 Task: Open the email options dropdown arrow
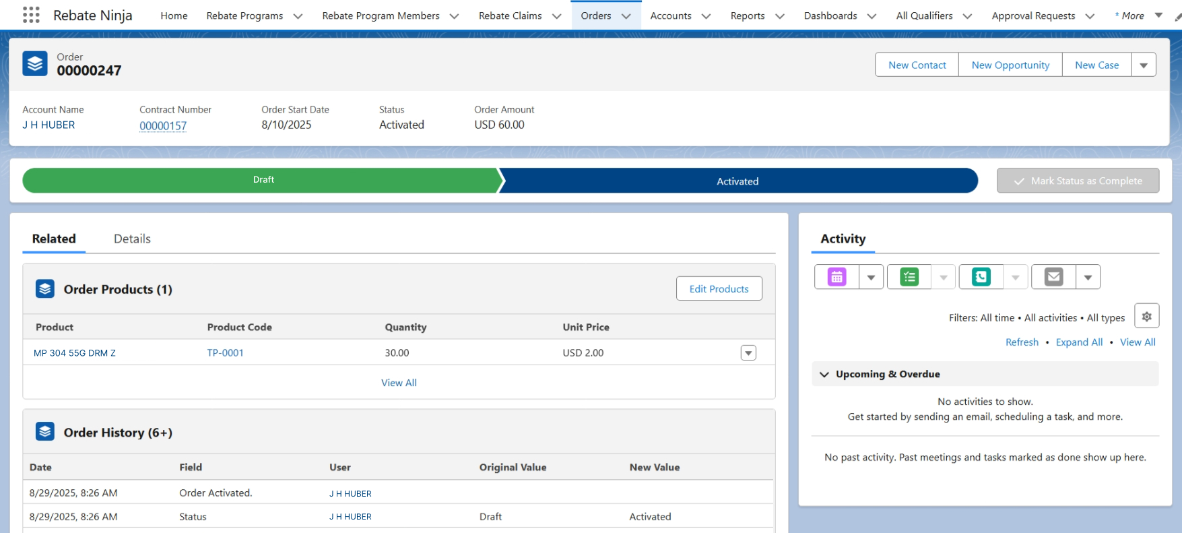click(x=1088, y=277)
